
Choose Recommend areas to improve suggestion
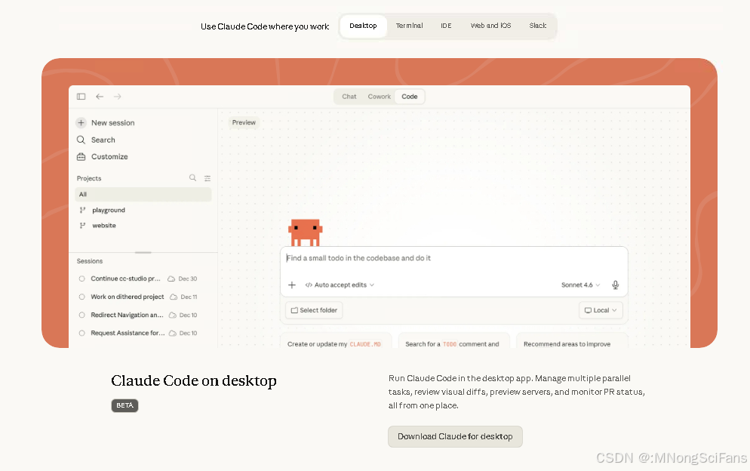pos(572,341)
